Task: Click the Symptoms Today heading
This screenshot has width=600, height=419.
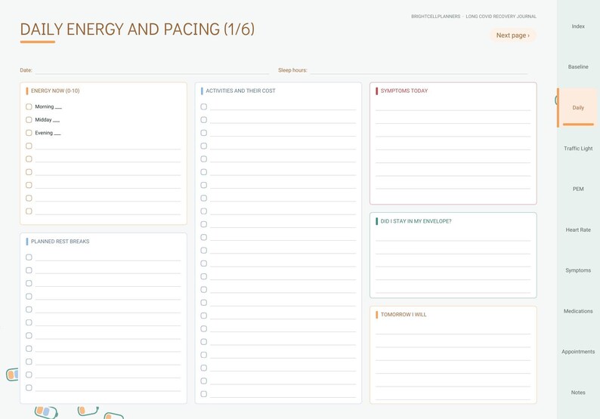Action: [404, 91]
